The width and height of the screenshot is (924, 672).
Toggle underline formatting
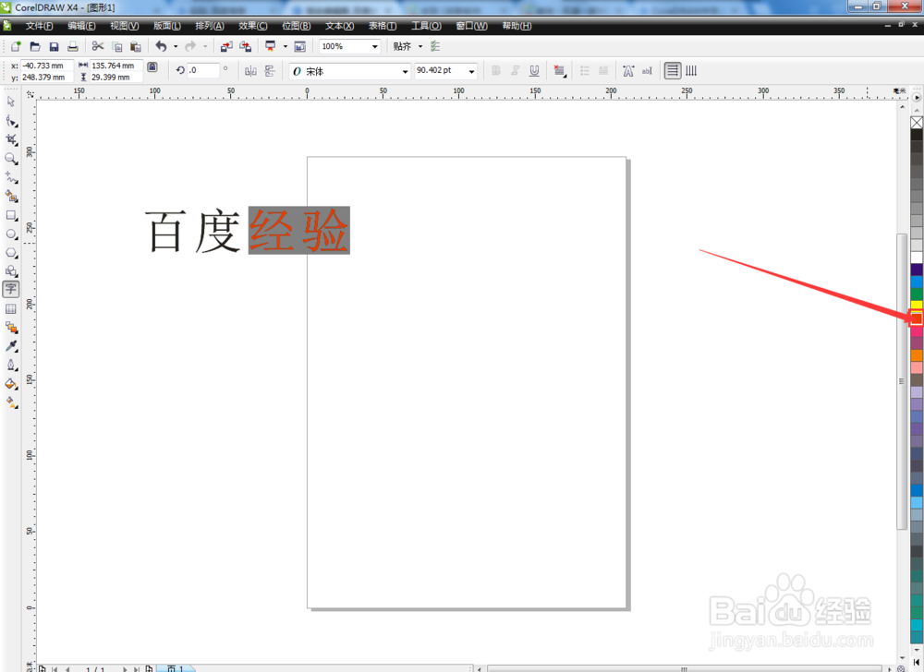click(534, 70)
